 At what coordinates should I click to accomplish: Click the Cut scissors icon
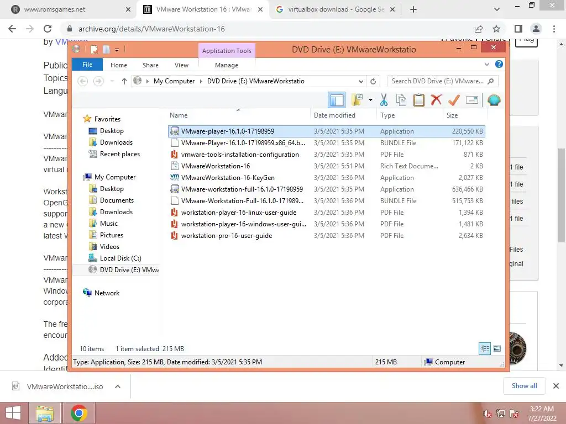384,100
